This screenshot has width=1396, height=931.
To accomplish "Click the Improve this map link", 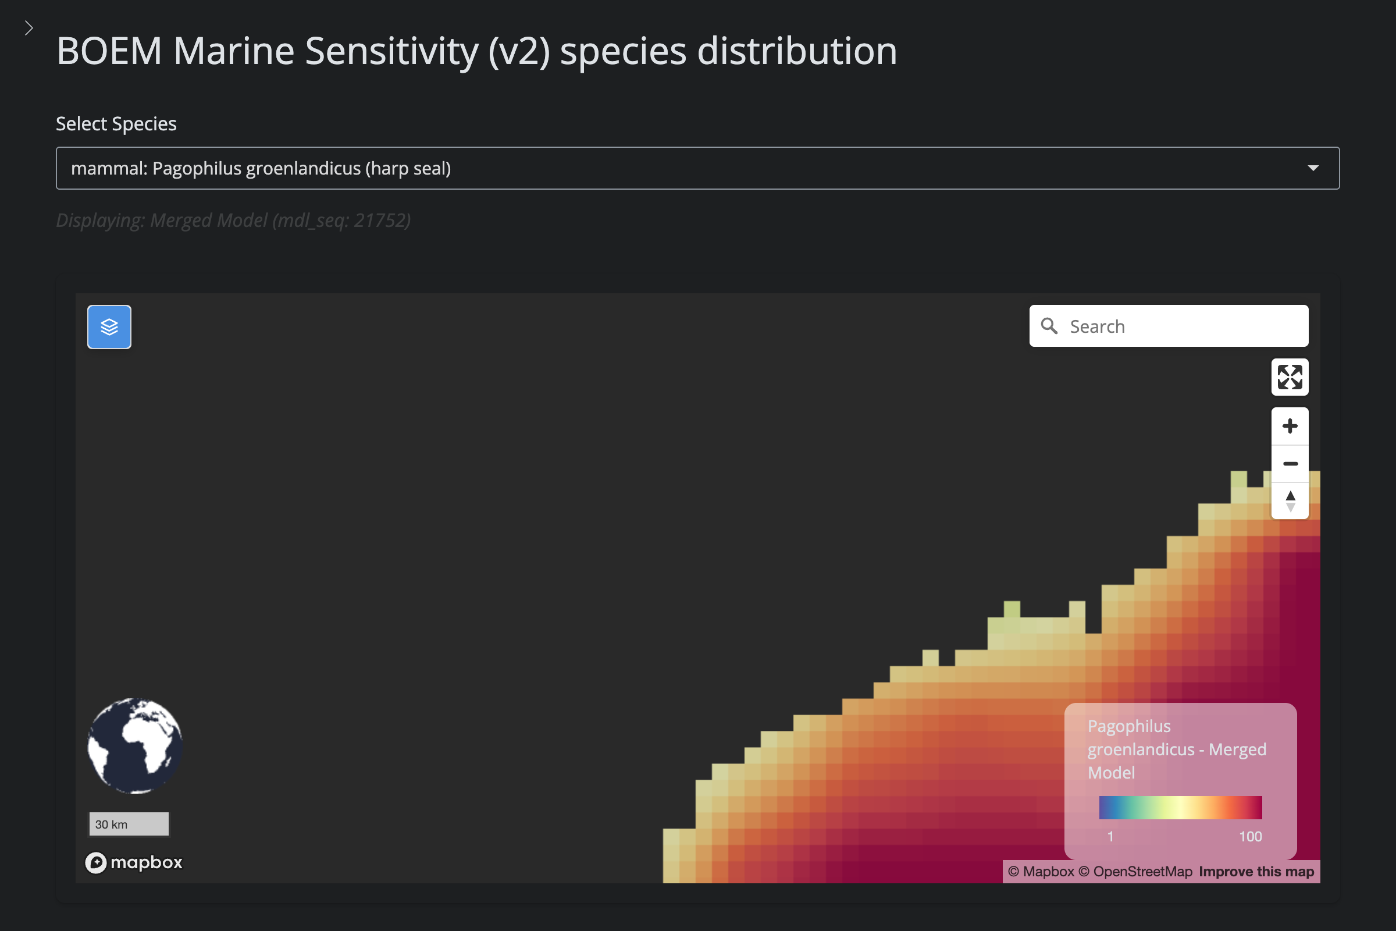I will pyautogui.click(x=1256, y=871).
